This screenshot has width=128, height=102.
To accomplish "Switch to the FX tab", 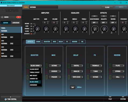I will 67,42.
